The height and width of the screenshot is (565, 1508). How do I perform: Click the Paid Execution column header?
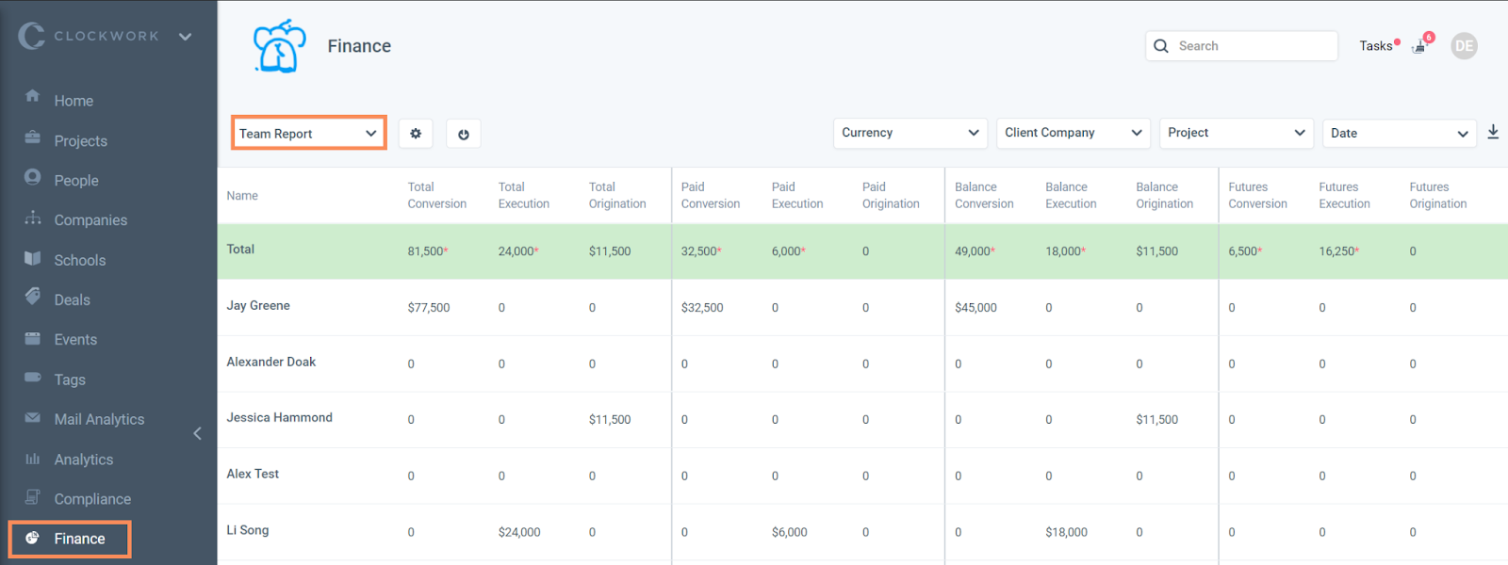click(x=797, y=196)
